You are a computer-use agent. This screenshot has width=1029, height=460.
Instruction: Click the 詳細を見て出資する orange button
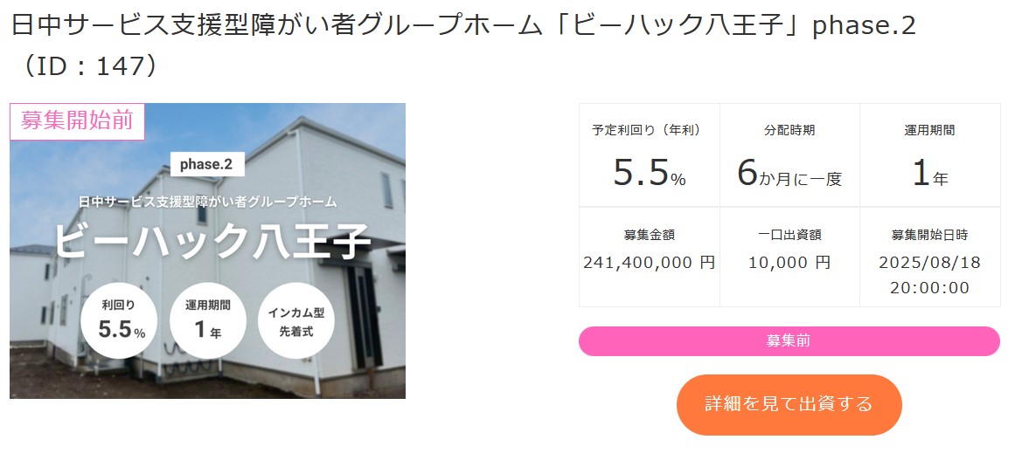pos(789,404)
